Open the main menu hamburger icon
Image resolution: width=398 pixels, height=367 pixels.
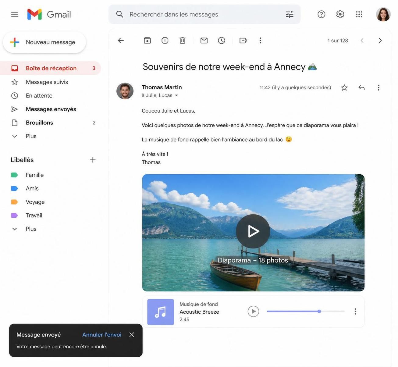[15, 14]
